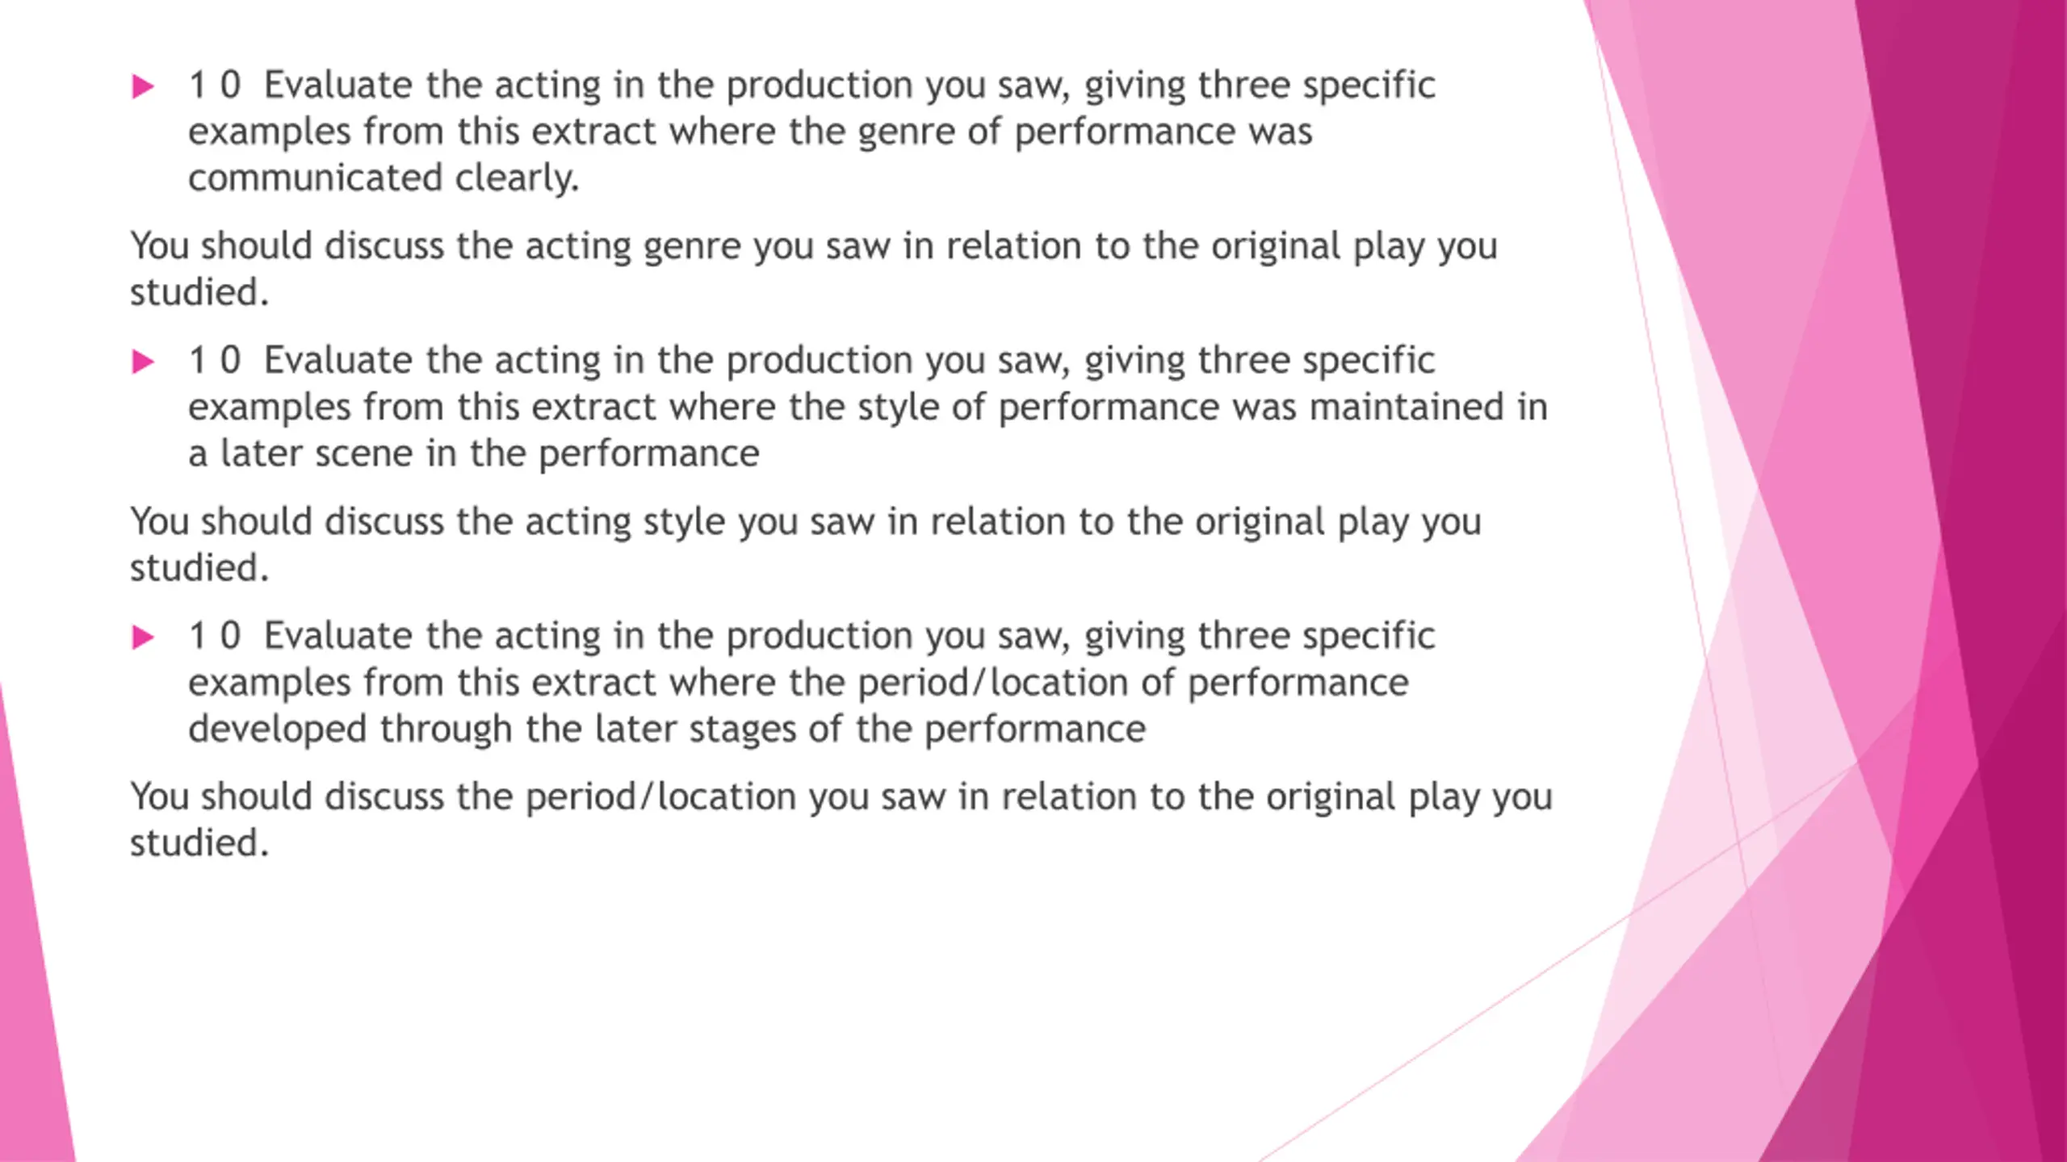2067x1162 pixels.
Task: Click the line 'a later scene in the performance'
Action: (474, 454)
